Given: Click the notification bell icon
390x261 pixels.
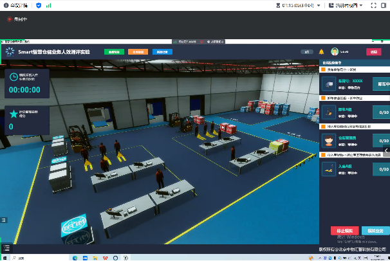Looking at the screenshot, I should coord(321,51).
